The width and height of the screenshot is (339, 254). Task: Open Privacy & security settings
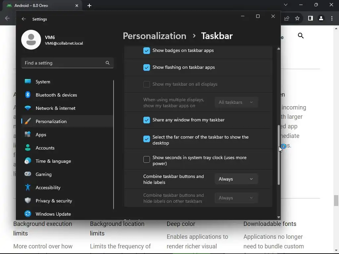[x=67, y=201]
